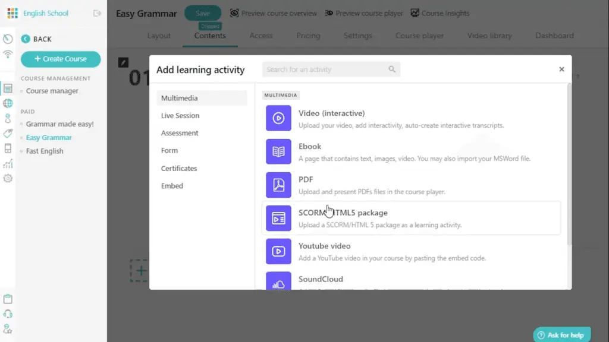This screenshot has height=342, width=609.
Task: Click the Create Course button
Action: (61, 59)
